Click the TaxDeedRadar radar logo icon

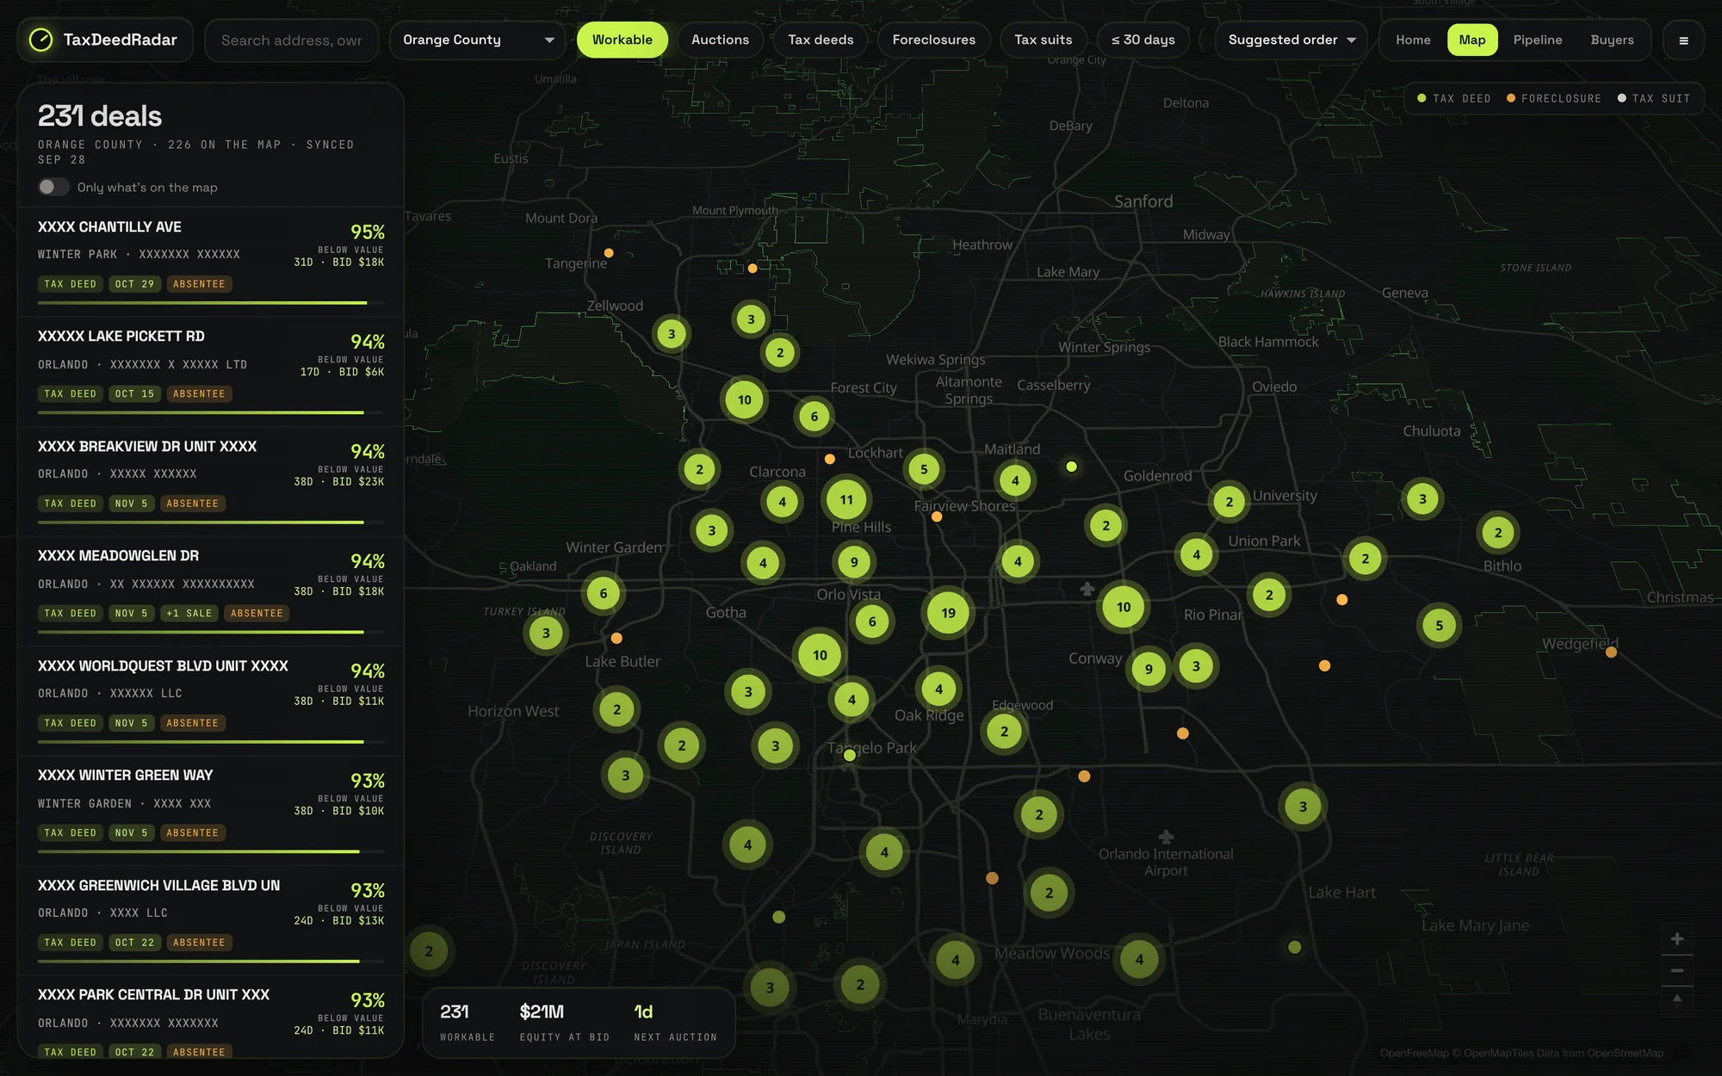[x=40, y=40]
